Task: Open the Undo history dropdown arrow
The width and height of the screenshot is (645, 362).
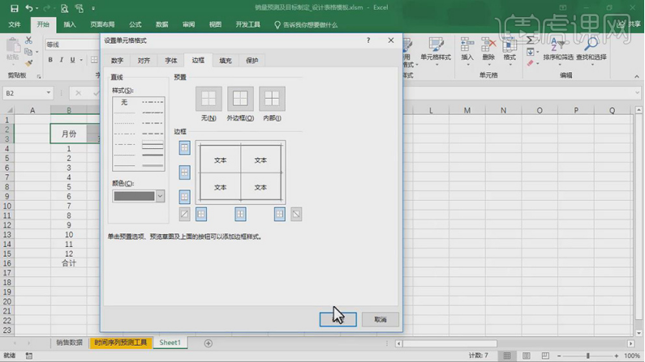Action: [37, 8]
